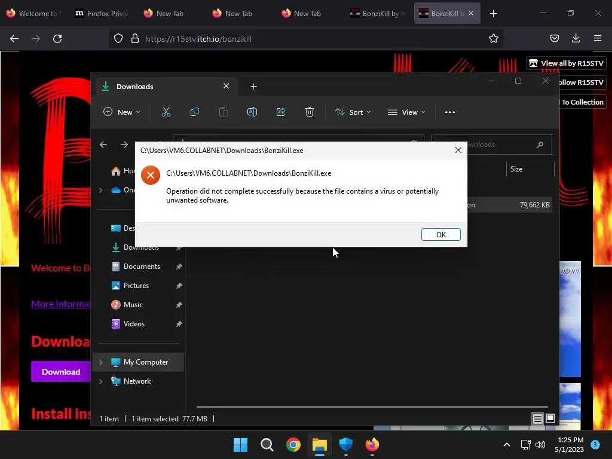Open volume control in system tray

click(x=540, y=445)
